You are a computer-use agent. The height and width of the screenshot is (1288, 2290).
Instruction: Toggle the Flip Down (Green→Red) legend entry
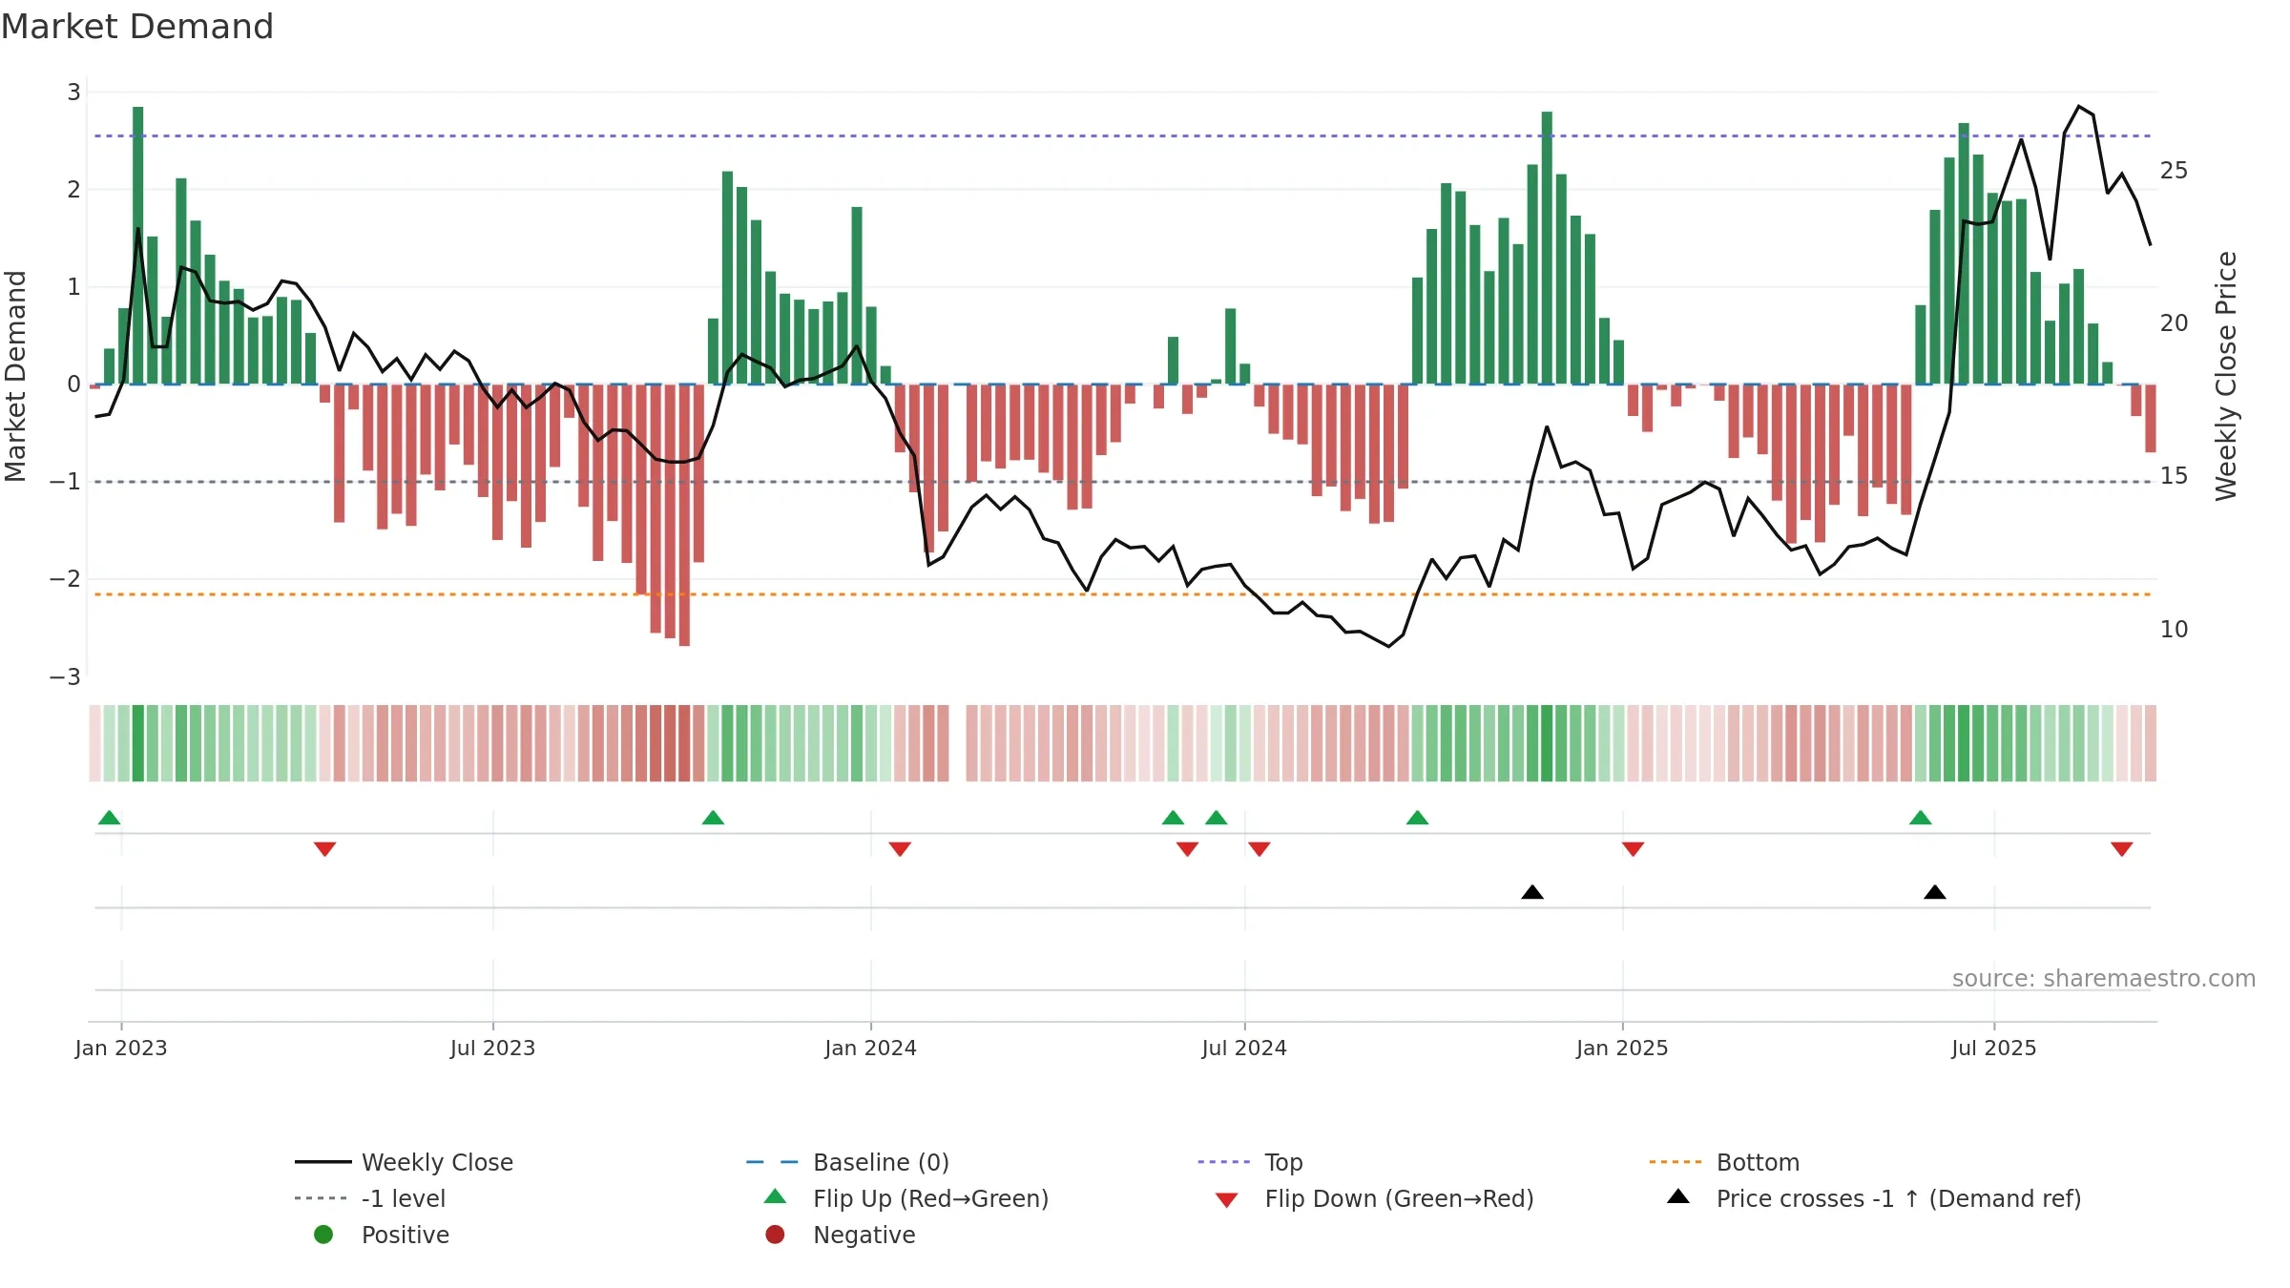click(x=1375, y=1198)
